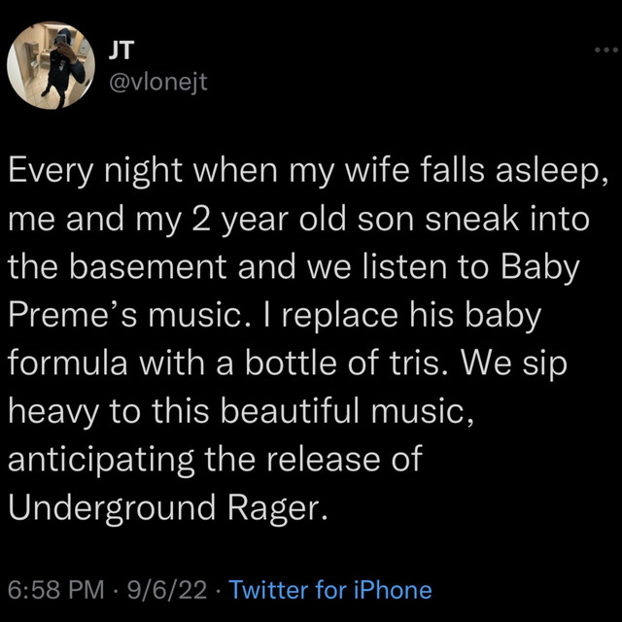
Task: Click the words "Underground Rager" in the tweet
Action: pos(166,508)
